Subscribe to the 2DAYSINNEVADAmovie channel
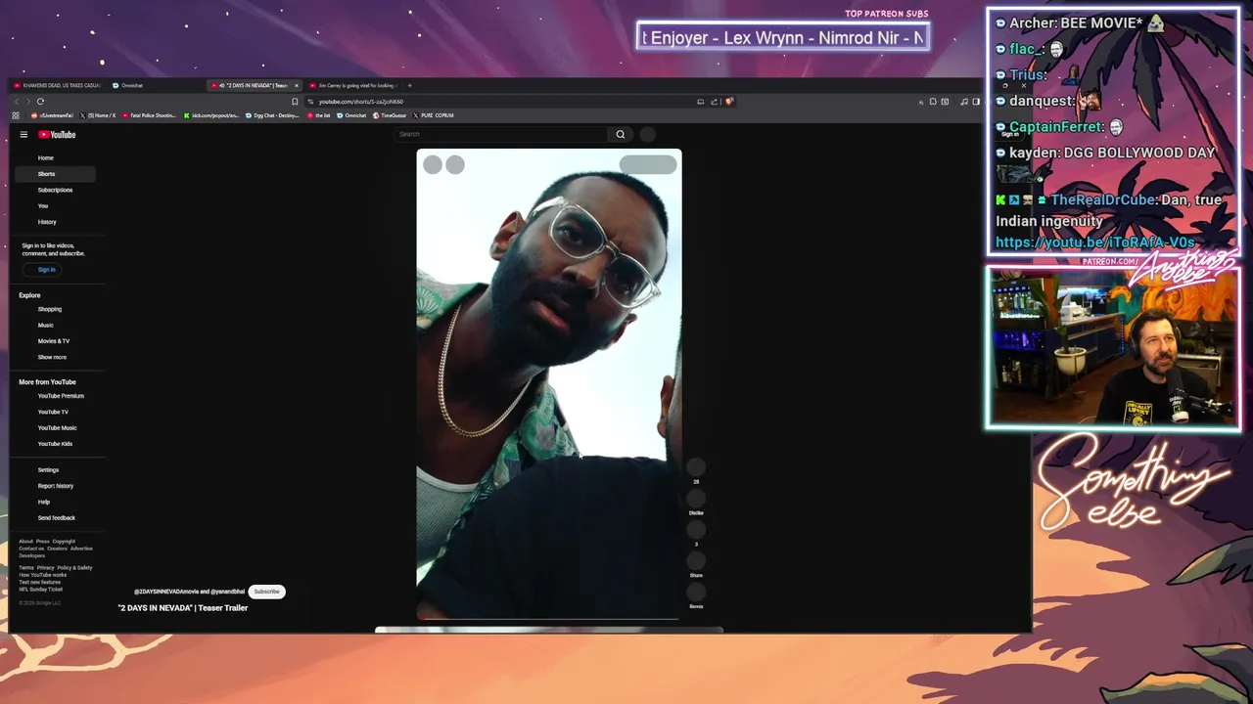Screen dimensions: 1253x704 266,592
